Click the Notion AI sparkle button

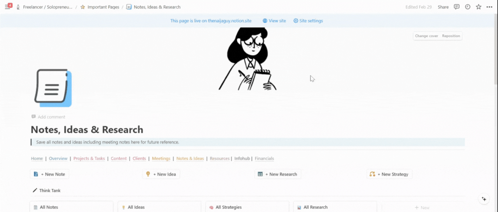point(484,199)
